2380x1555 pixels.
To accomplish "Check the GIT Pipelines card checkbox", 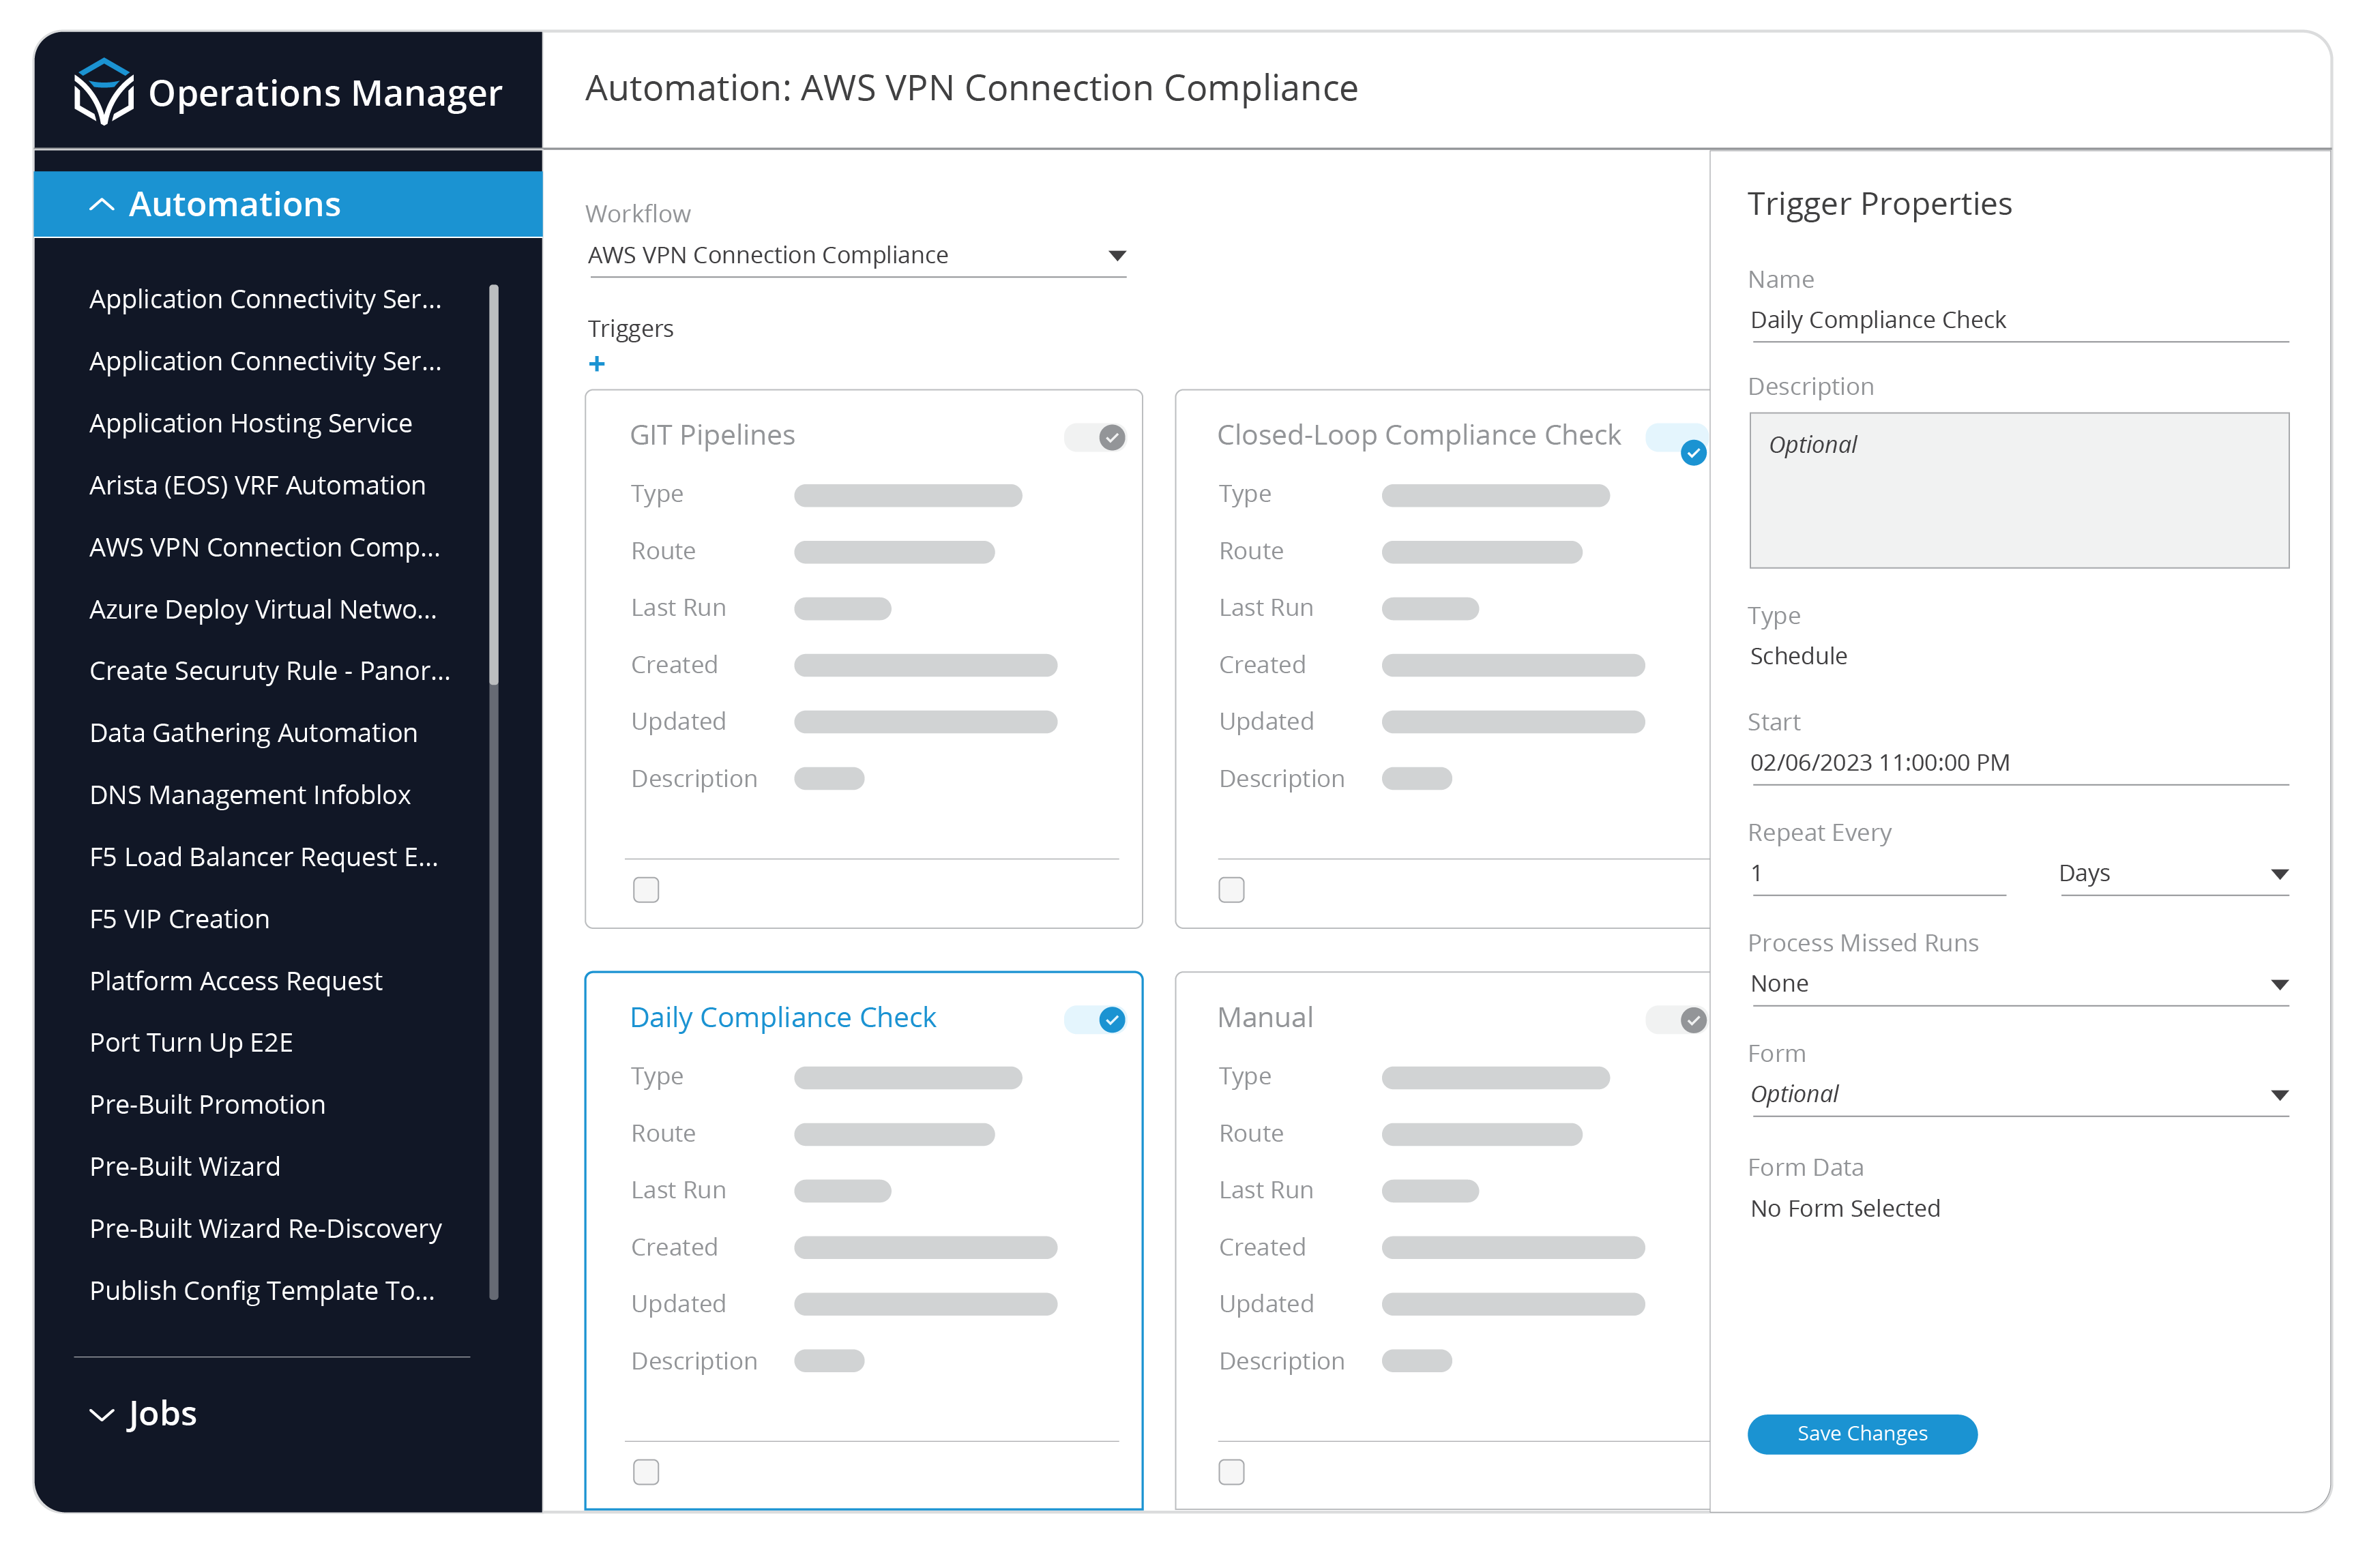I will point(646,890).
